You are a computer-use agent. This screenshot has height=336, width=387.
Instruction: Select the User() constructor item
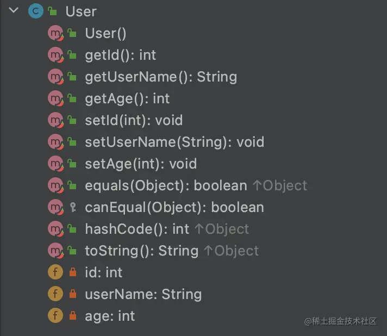coord(105,33)
